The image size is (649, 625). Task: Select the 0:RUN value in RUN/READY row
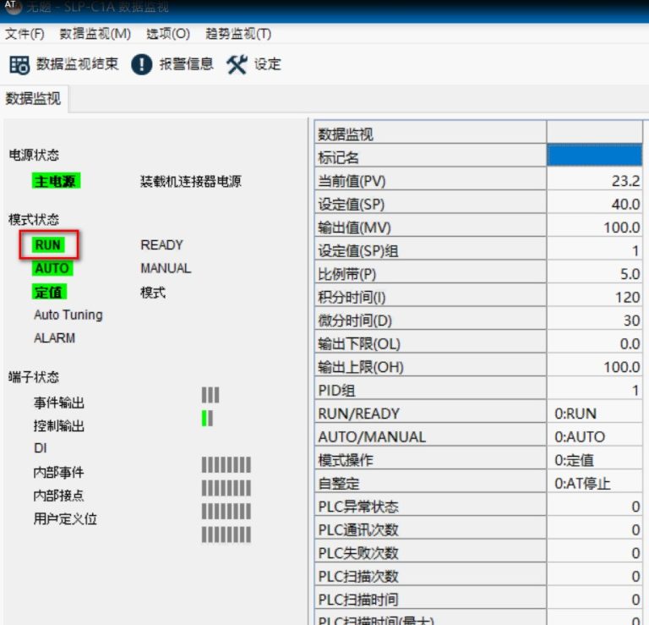coord(595,414)
